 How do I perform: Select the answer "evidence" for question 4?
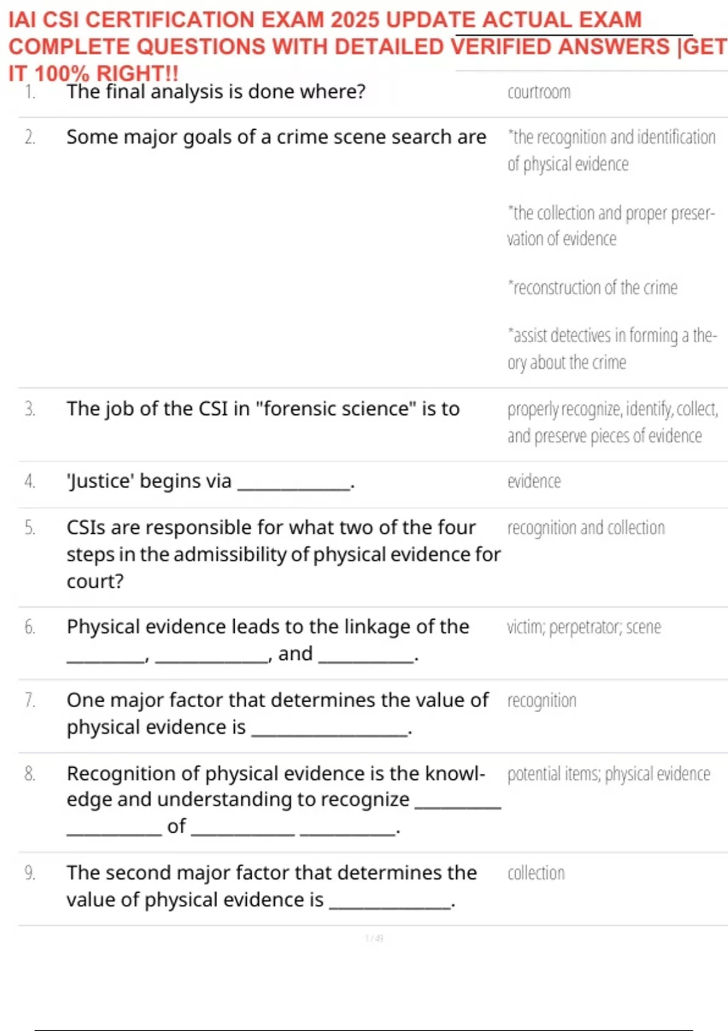tap(534, 482)
